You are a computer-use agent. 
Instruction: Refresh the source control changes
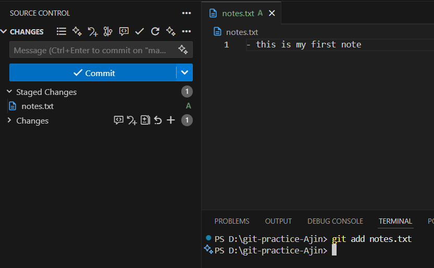[x=155, y=31]
